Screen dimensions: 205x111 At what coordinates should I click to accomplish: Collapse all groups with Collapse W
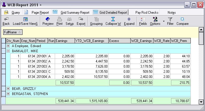pyautogui.click(x=113, y=21)
